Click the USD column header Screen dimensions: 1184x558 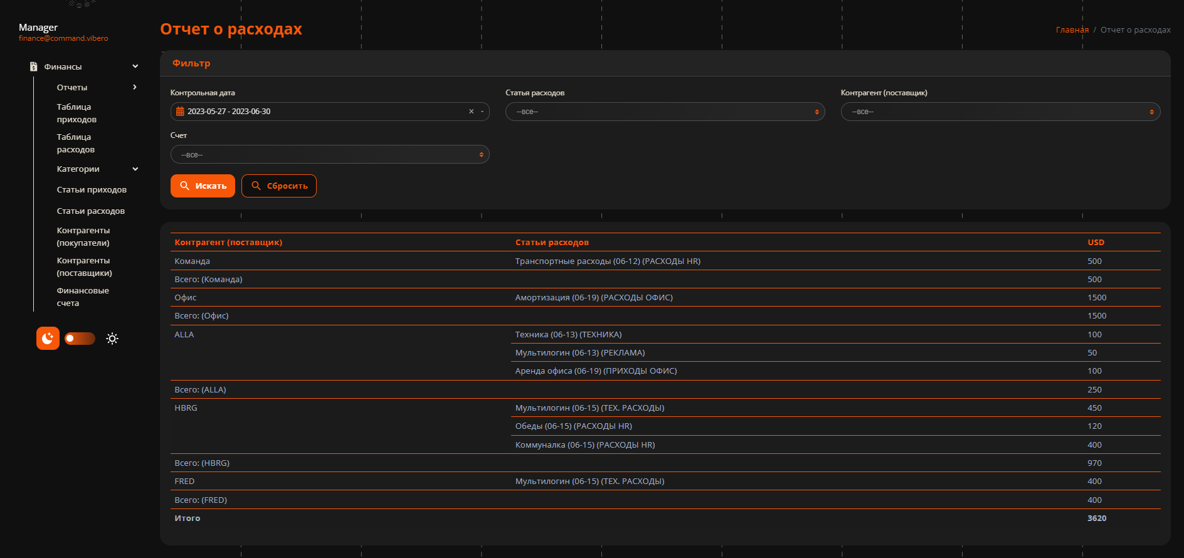[x=1096, y=242]
